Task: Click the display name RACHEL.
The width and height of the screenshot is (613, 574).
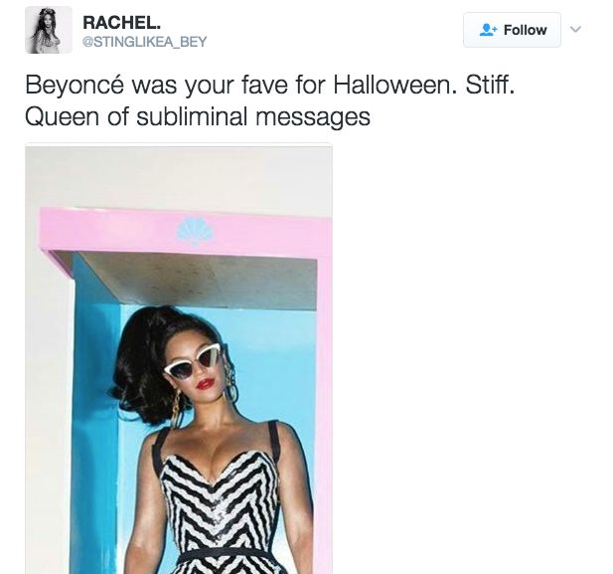Action: 121,23
